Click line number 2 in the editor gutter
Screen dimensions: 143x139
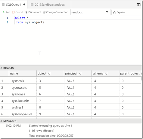click(x=8, y=22)
